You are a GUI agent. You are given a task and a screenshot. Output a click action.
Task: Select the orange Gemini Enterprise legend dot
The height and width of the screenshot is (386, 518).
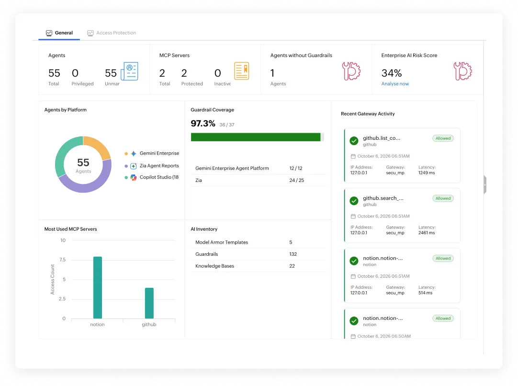(x=126, y=154)
